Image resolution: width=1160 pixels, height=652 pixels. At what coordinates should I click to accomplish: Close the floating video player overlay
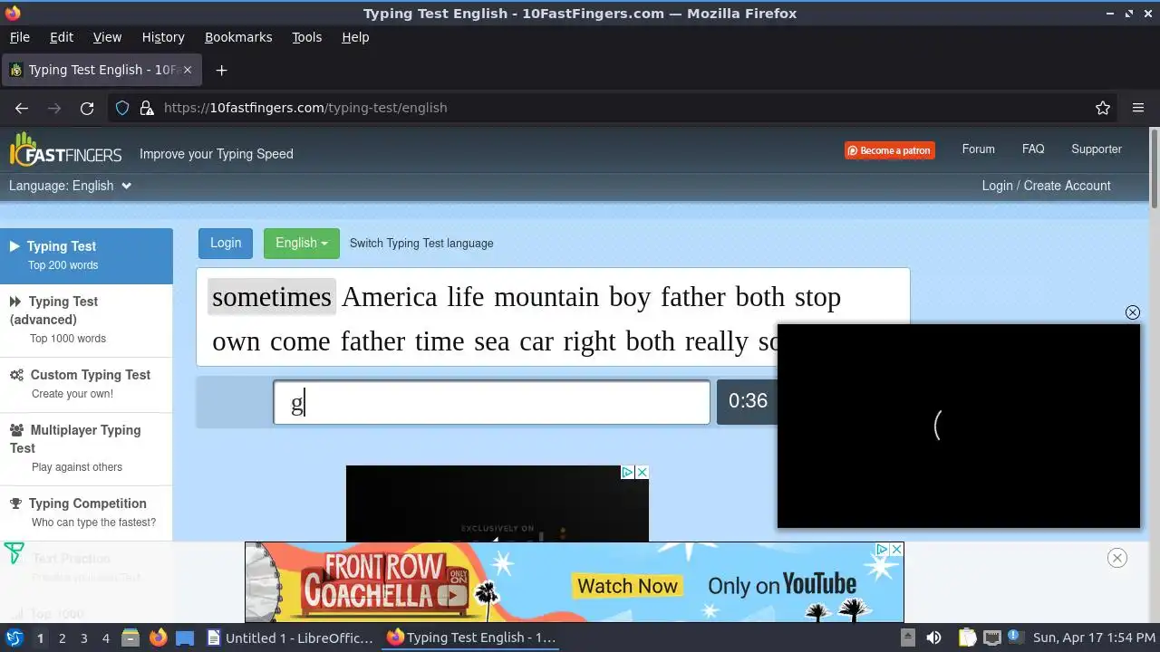1133,312
